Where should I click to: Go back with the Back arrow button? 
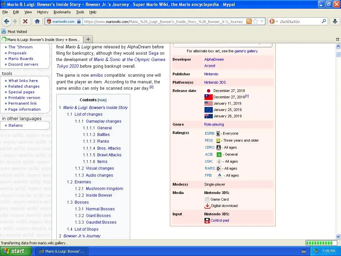coord(7,21)
